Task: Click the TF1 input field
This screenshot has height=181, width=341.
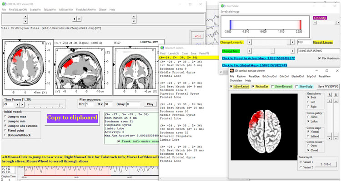Action: point(90,104)
